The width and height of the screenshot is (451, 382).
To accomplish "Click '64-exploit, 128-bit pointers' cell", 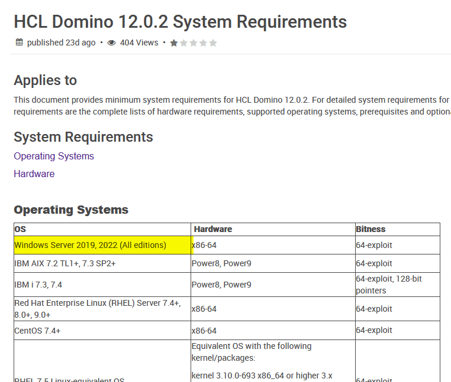I will (398, 285).
